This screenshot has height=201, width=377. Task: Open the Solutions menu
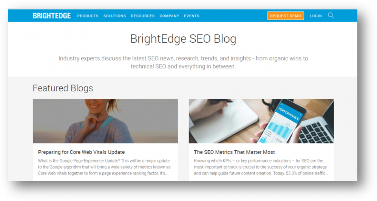pos(115,16)
